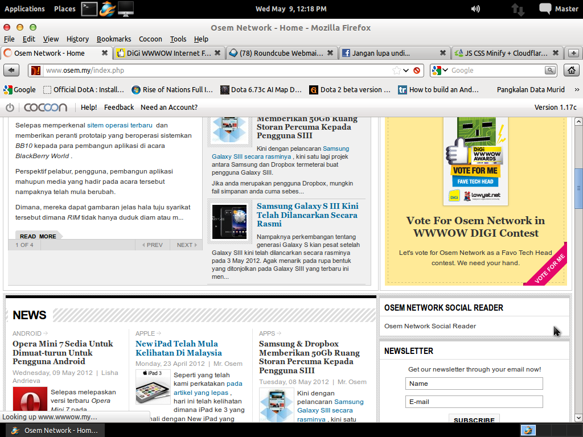Screen dimensions: 583x437
Task: Open a new tab with plus button
Action: 573,53
